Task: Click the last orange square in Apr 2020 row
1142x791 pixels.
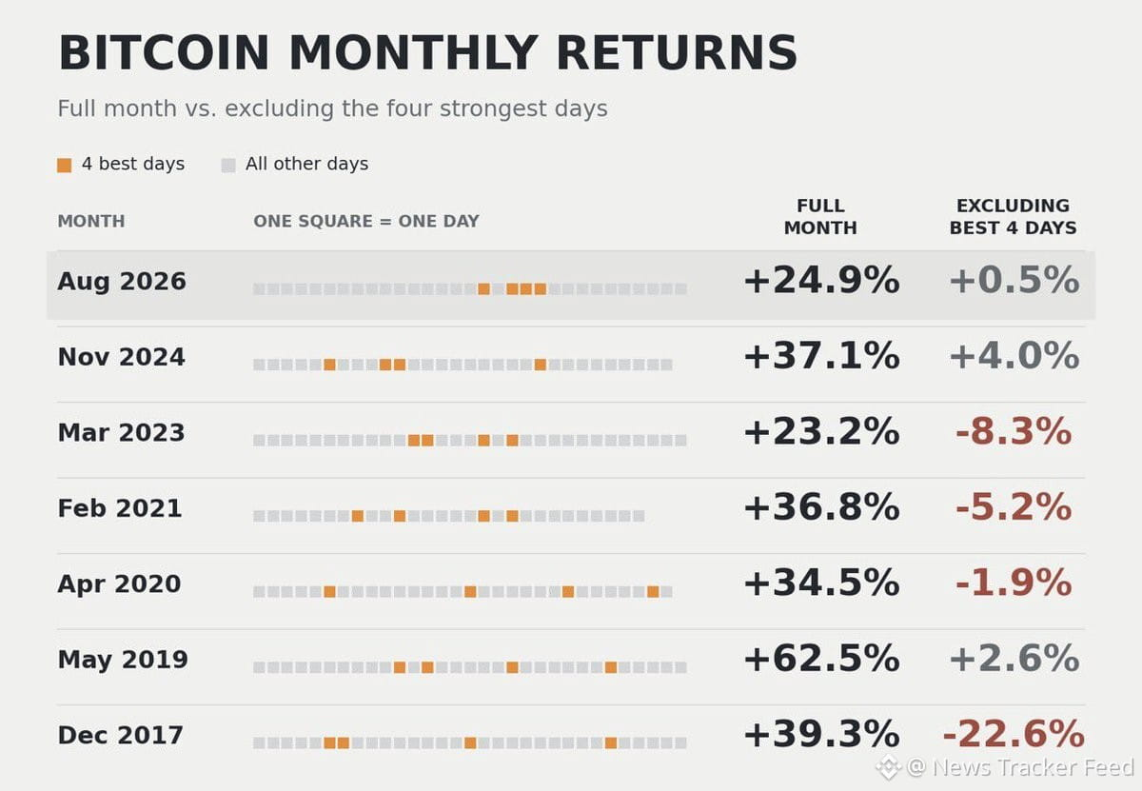Action: click(x=653, y=591)
